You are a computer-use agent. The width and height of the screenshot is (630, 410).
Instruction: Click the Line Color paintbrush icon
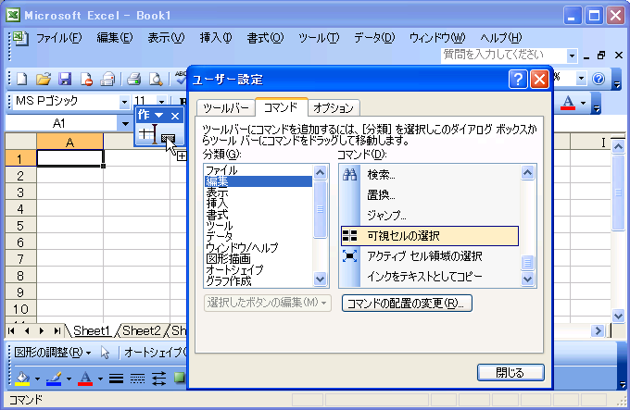(x=54, y=379)
